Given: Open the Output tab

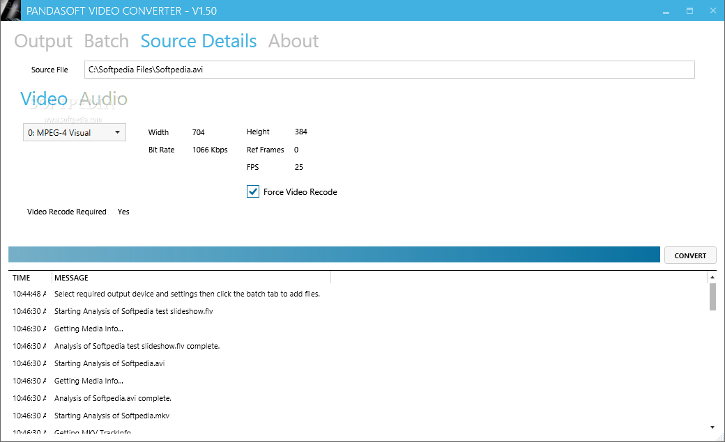Looking at the screenshot, I should tap(43, 41).
